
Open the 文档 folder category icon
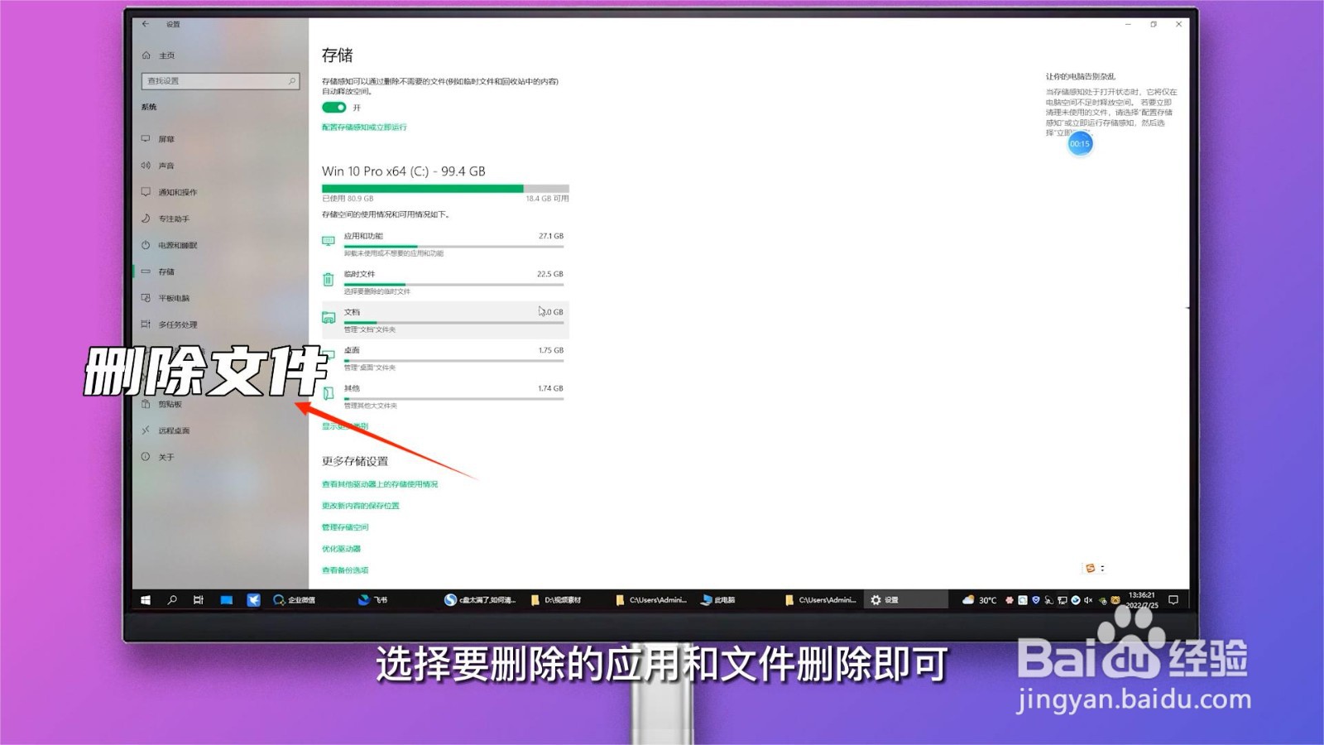[x=329, y=316]
